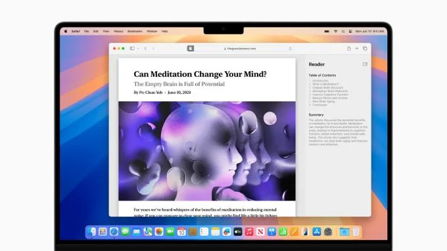The height and width of the screenshot is (251, 447).
Task: Click the Reader mode icon in address bar
Action: pos(191,49)
